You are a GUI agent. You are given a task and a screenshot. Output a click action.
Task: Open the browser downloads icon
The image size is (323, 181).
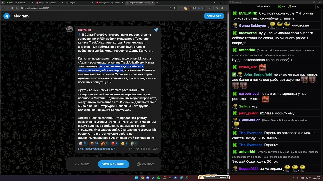point(210,8)
